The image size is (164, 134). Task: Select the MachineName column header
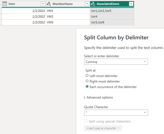click(x=68, y=4)
